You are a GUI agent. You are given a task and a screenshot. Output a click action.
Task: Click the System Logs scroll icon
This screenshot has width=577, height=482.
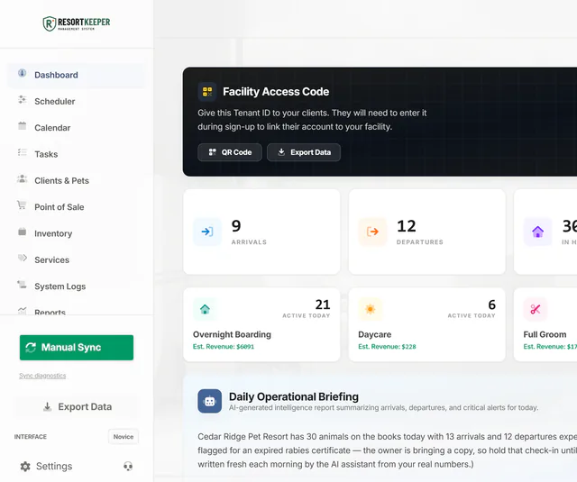click(22, 285)
